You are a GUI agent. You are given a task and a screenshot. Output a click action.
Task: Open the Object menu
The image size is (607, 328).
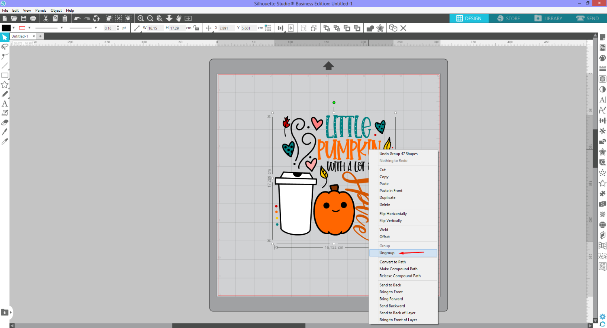point(56,10)
